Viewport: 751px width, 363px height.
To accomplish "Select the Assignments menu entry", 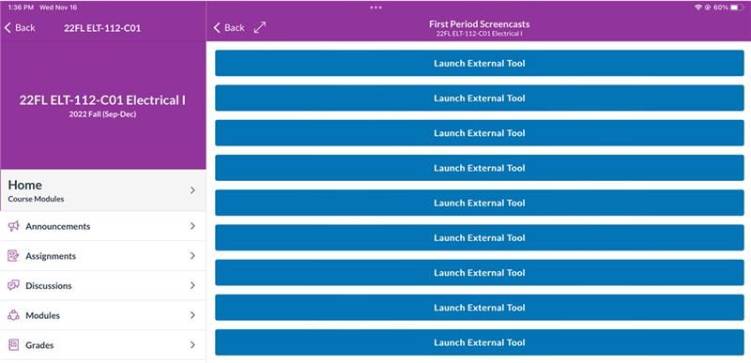I will click(103, 256).
